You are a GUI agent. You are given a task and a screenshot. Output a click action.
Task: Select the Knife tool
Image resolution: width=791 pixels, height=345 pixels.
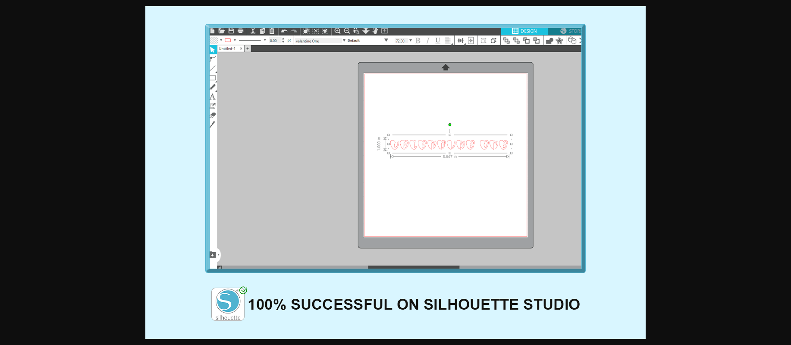tap(212, 125)
